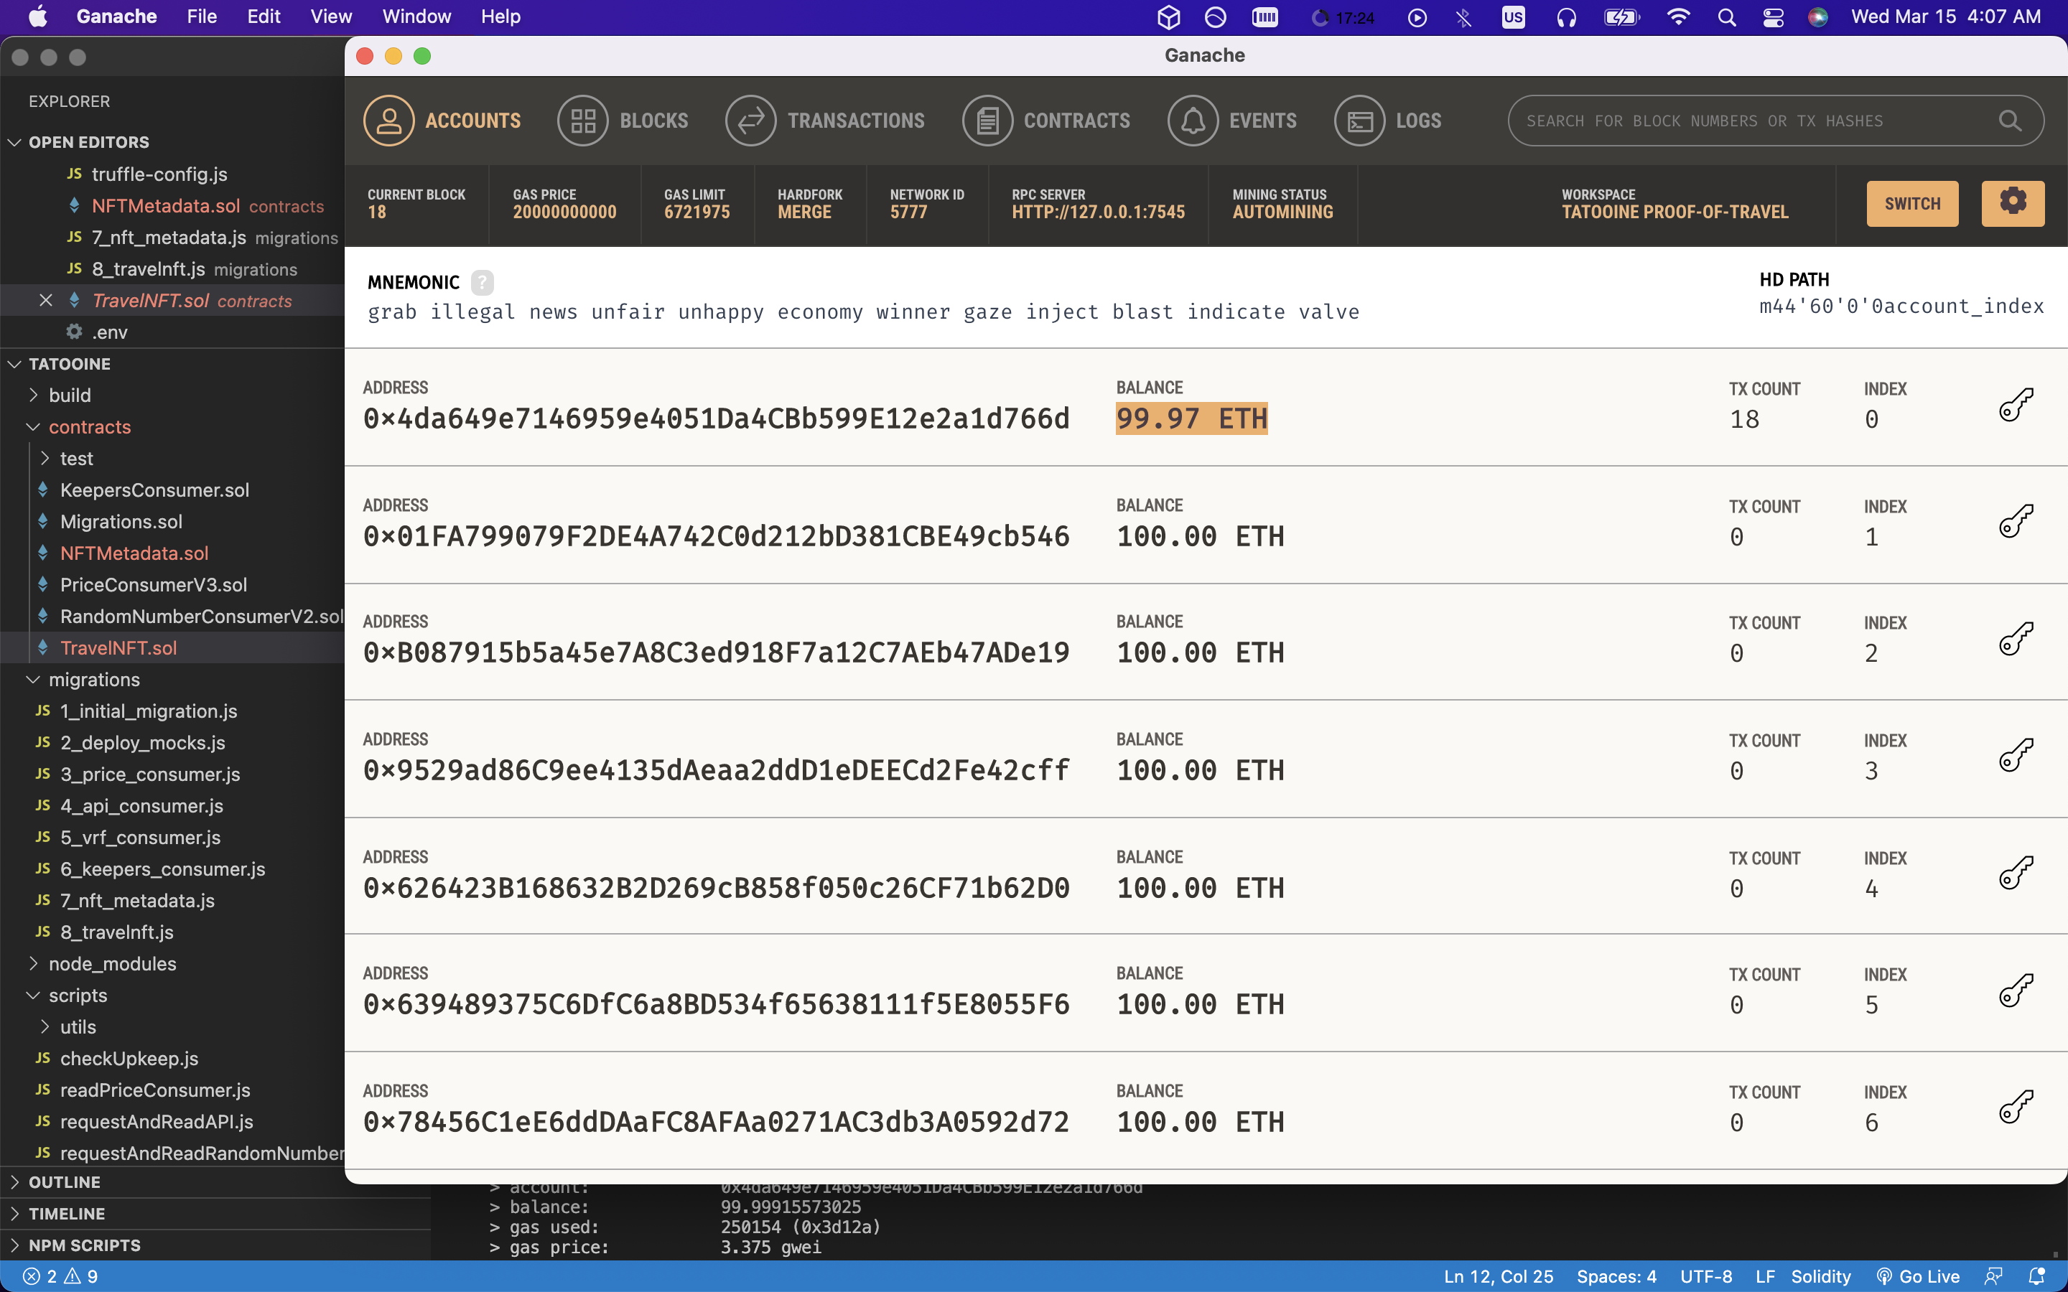Open the Window menu
The height and width of the screenshot is (1292, 2068).
[x=416, y=17]
